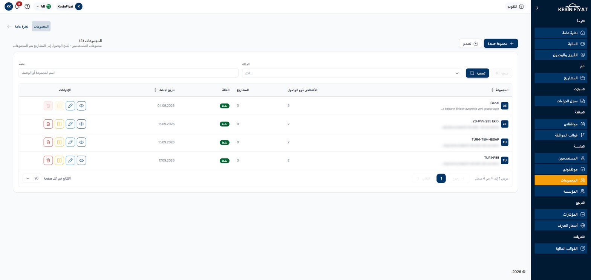Sort table by تاريخ الإنشاء column arrows
This screenshot has width=591, height=280.
pos(155,90)
